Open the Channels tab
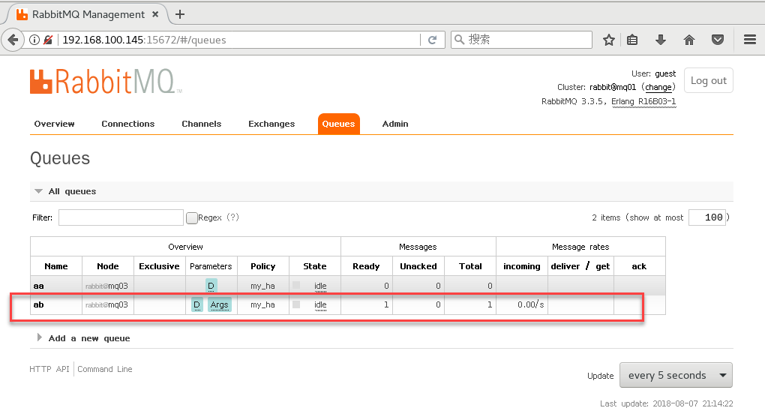The height and width of the screenshot is (414, 765). (202, 124)
